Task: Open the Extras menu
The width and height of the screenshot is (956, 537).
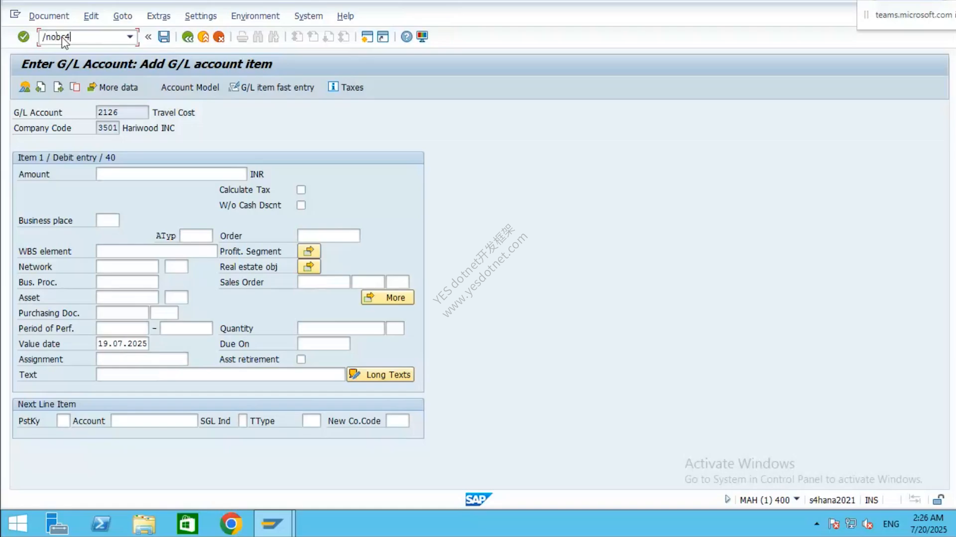Action: 158,16
